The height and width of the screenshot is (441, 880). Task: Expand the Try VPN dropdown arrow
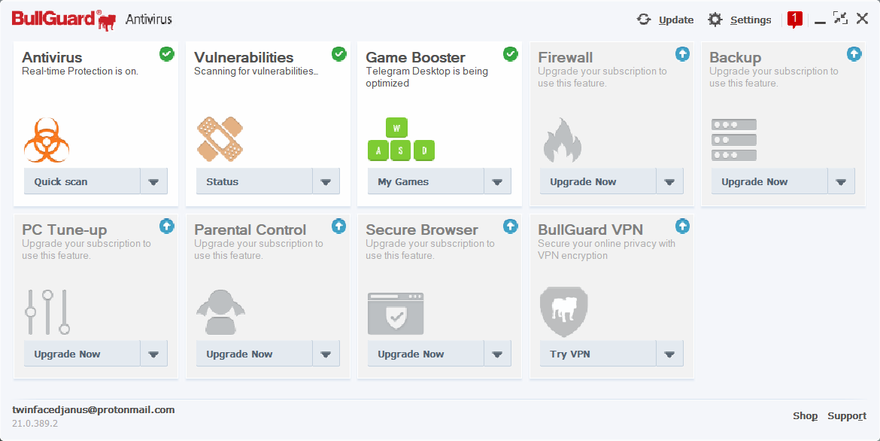pos(669,354)
